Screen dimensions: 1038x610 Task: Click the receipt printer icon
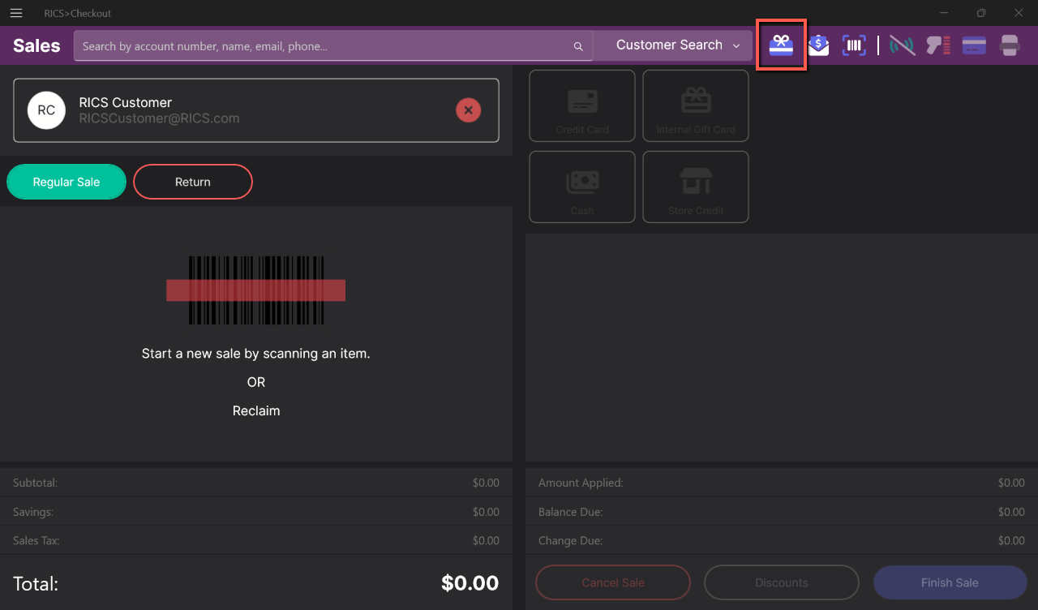1010,45
